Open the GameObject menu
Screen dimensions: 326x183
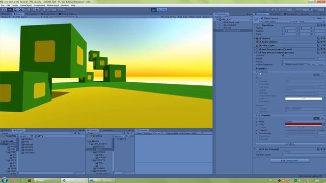pyautogui.click(x=26, y=6)
